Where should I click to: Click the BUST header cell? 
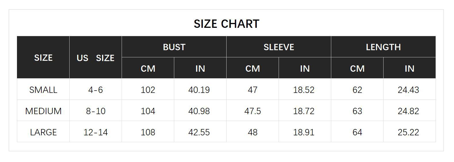174,47
